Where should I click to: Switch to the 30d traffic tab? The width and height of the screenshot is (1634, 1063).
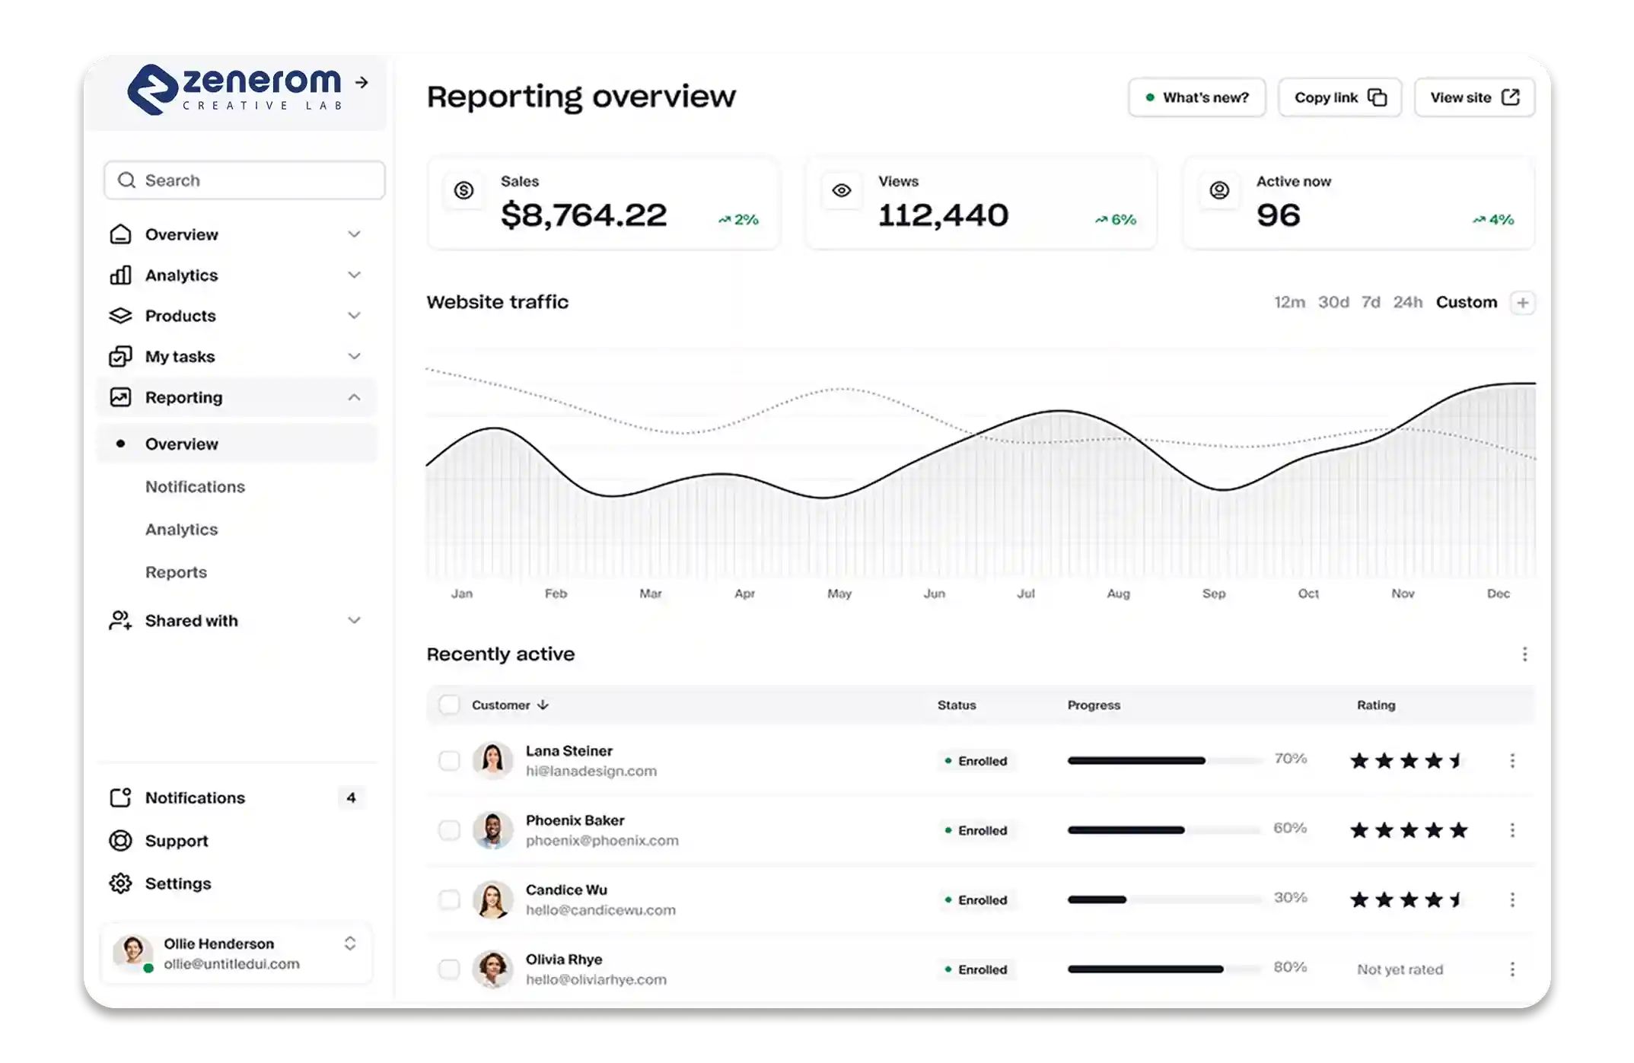(1333, 302)
